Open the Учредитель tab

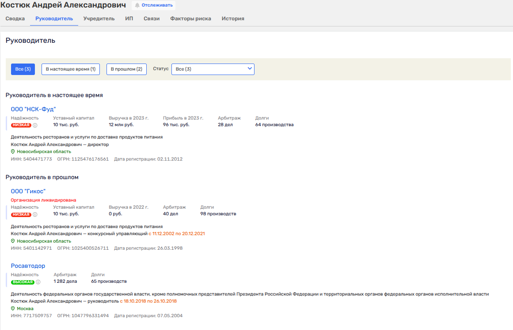pyautogui.click(x=99, y=19)
